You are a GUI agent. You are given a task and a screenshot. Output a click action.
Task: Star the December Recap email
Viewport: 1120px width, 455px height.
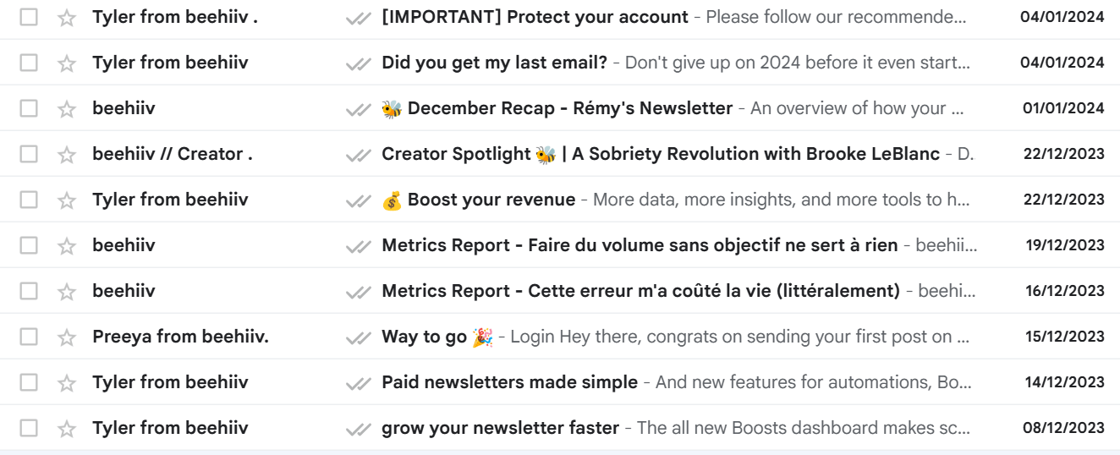66,108
